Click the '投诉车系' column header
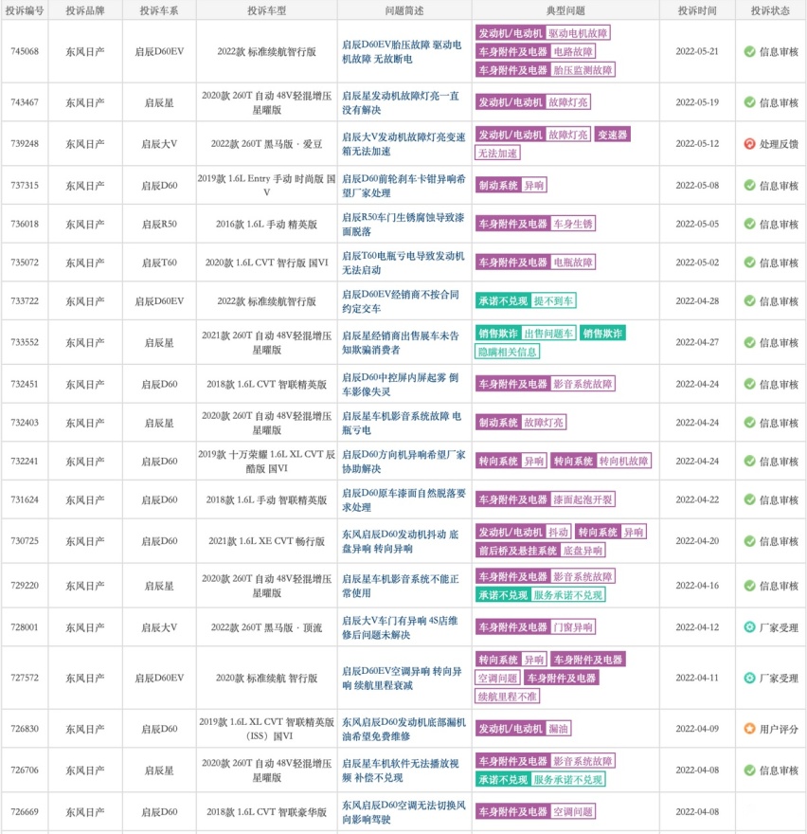This screenshot has height=834, width=807. [x=159, y=10]
